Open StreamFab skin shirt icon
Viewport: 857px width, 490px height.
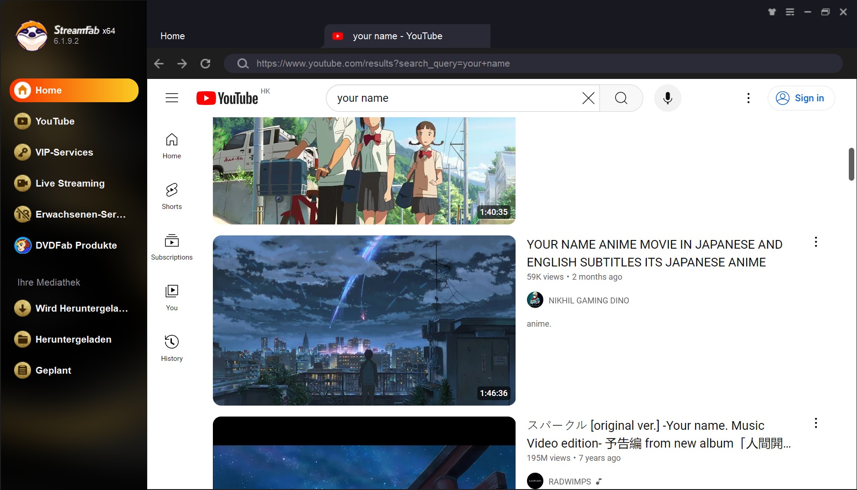(772, 12)
